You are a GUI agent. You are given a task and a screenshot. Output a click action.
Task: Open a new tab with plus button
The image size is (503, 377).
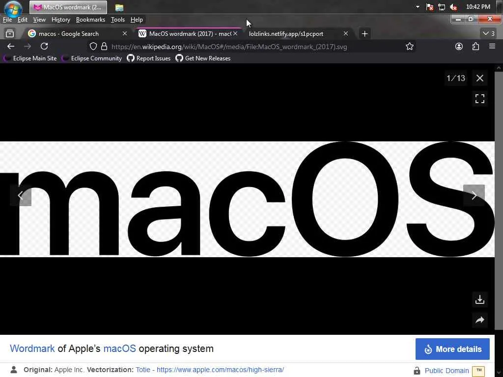click(364, 34)
